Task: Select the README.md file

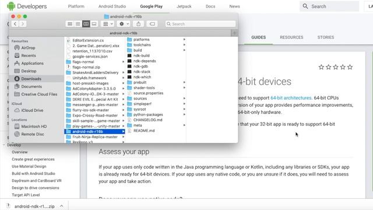Action: 144,131
